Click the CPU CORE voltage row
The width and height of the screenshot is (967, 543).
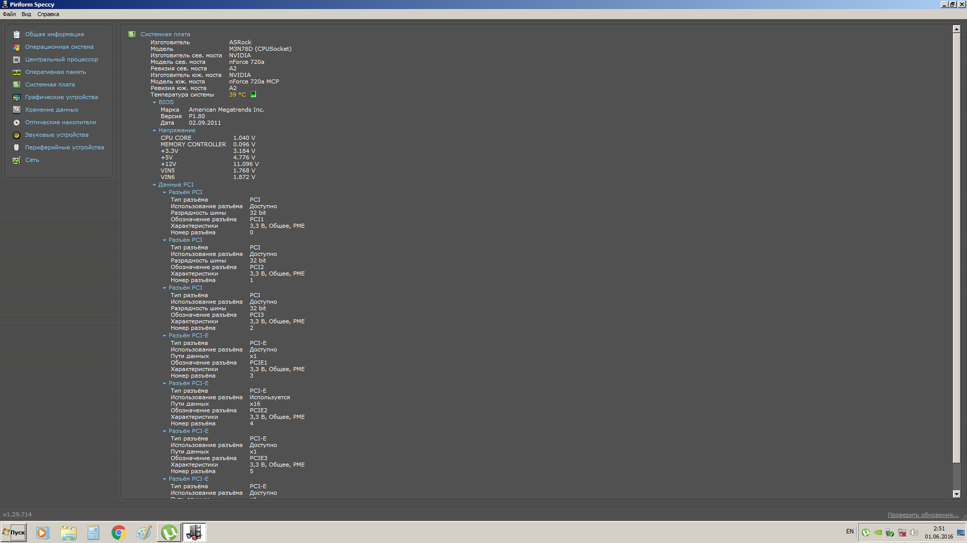pyautogui.click(x=208, y=138)
